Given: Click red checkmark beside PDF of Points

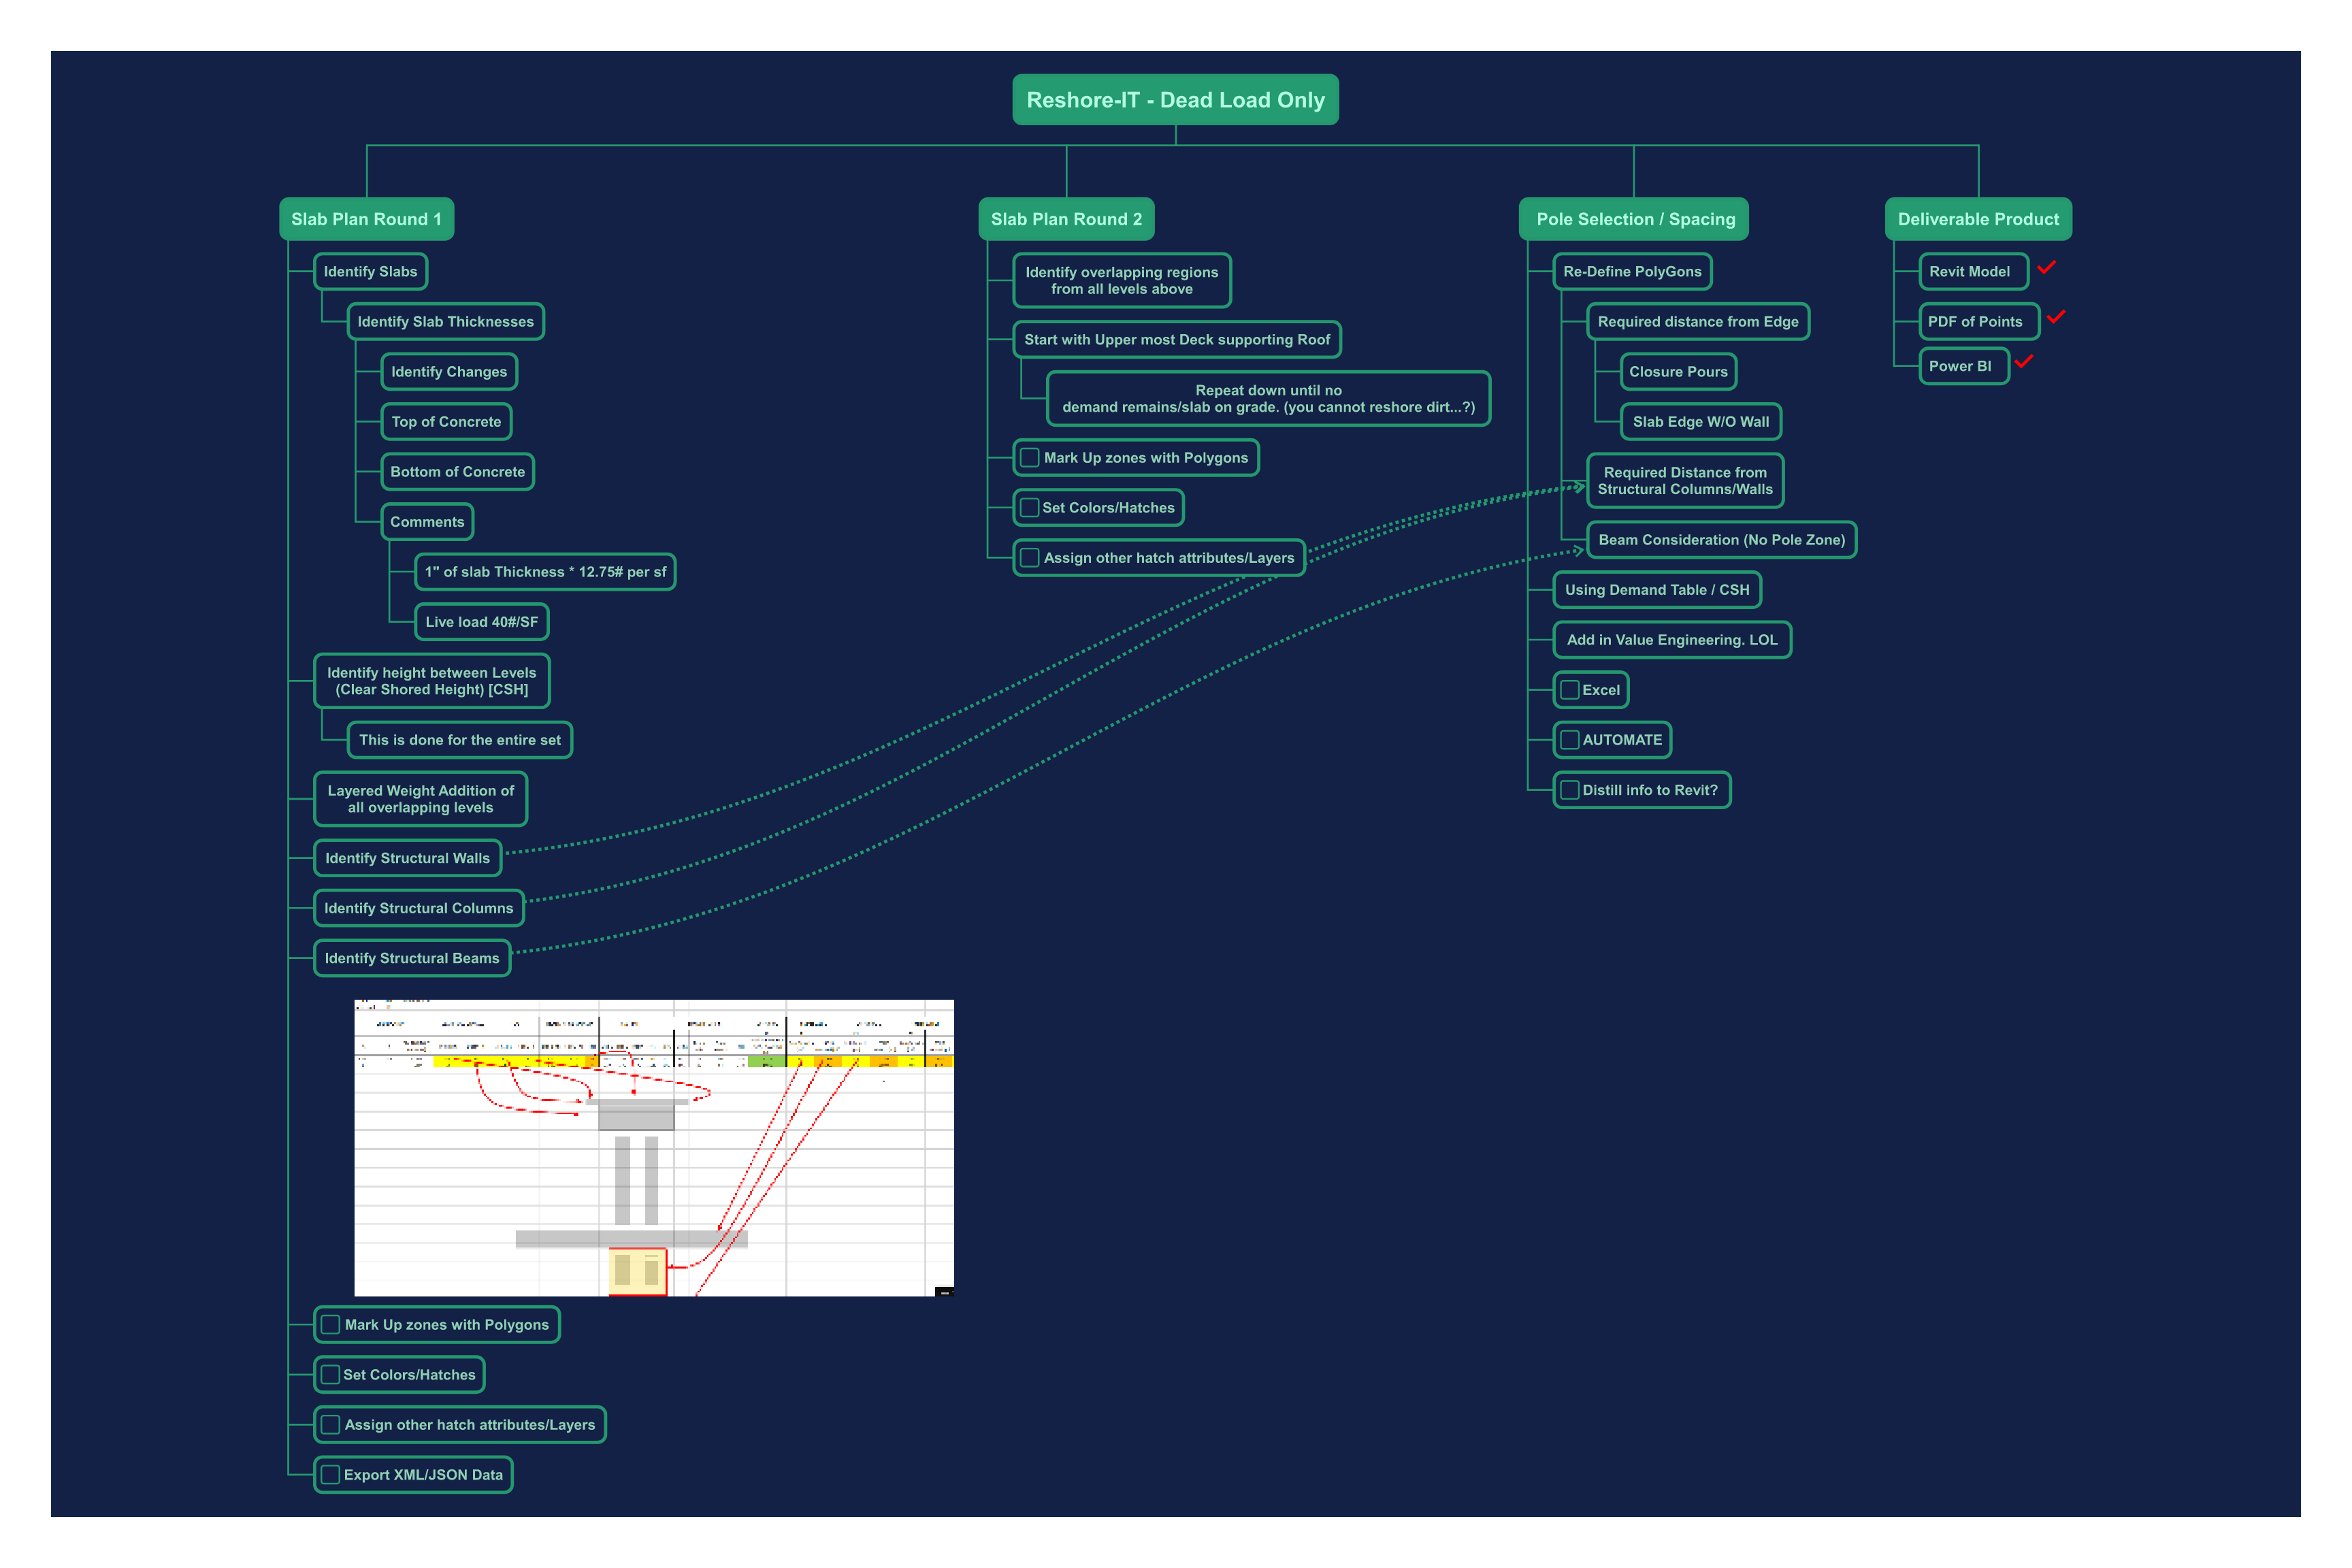Looking at the screenshot, I should 2056,317.
